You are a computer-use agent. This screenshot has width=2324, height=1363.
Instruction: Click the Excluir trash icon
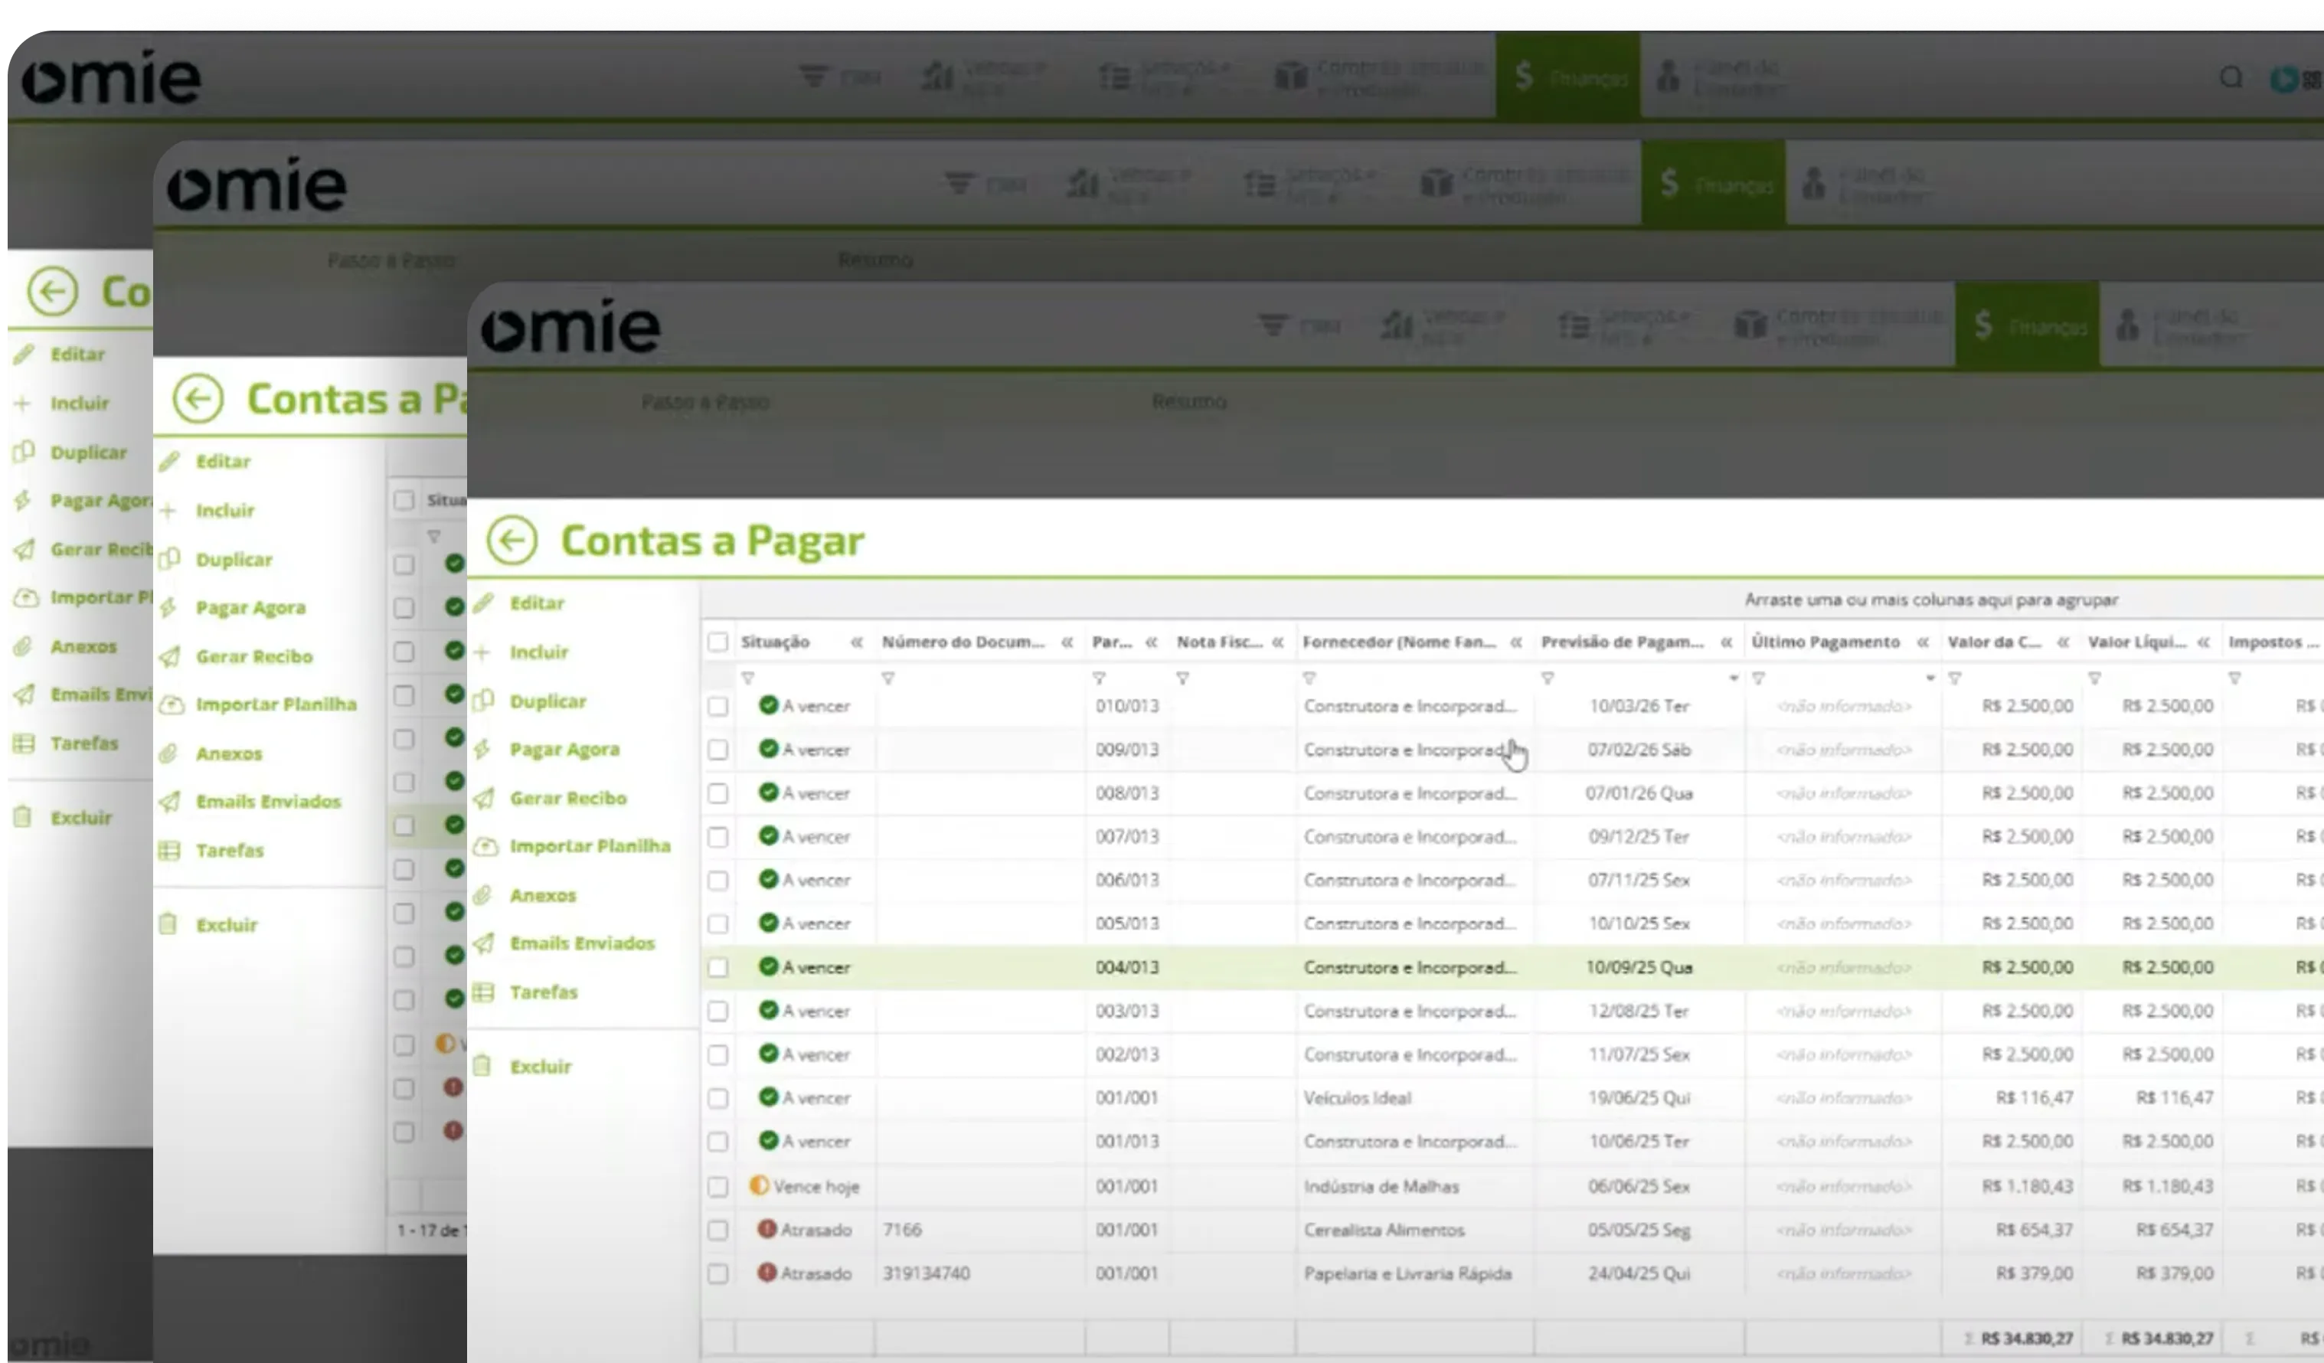486,1066
